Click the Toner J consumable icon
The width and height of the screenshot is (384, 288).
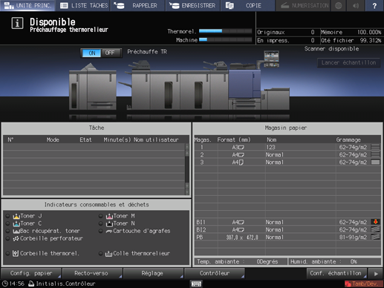(x=16, y=216)
